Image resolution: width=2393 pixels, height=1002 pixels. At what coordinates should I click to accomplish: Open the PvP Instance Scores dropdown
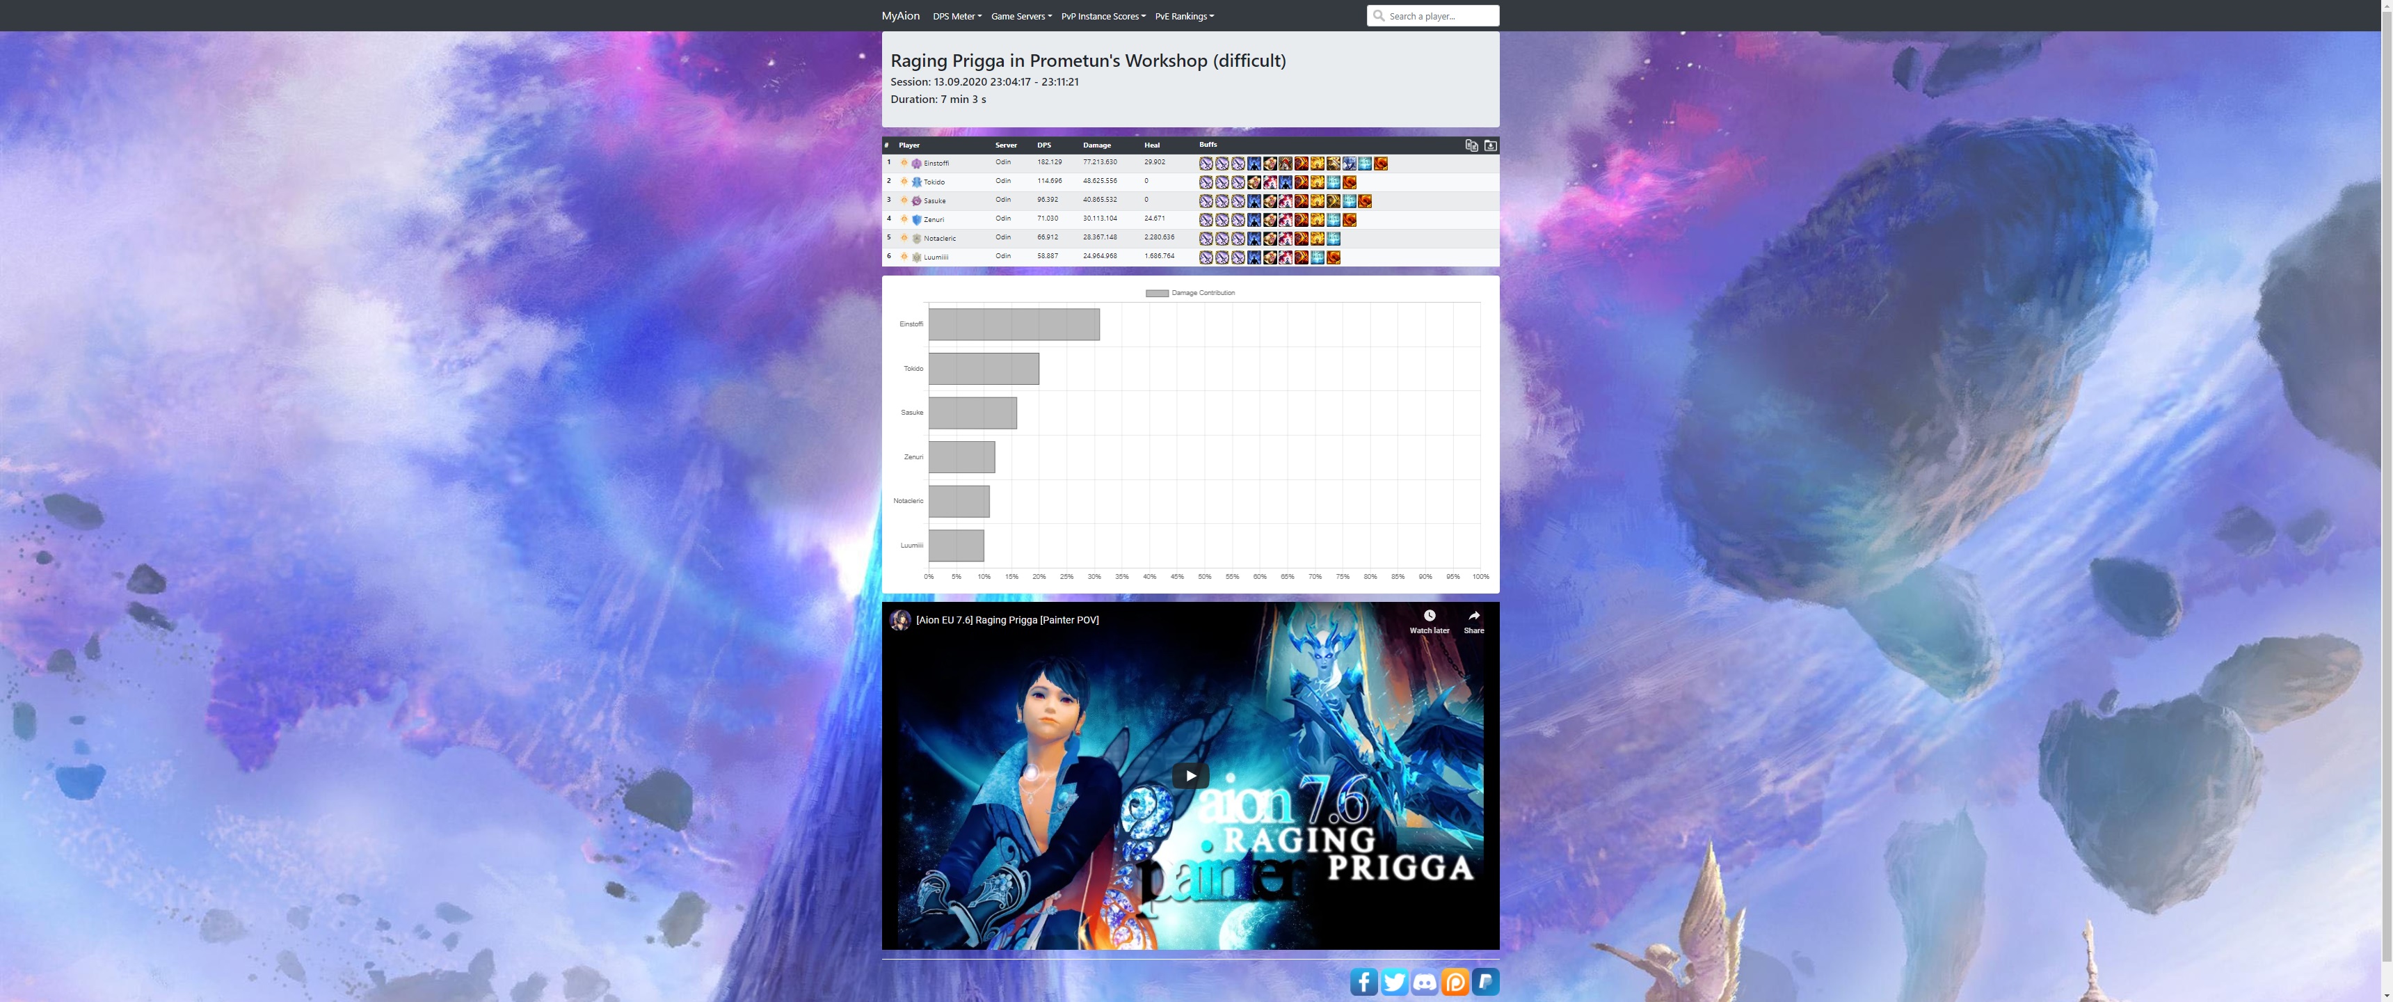tap(1103, 16)
